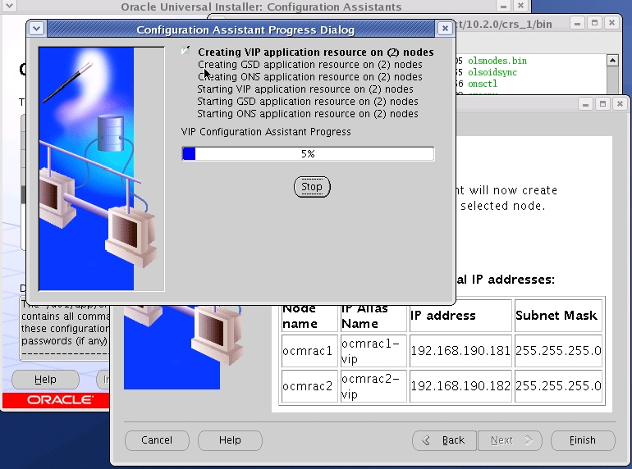Click subnet mask cell for ocmrac1

(558, 351)
